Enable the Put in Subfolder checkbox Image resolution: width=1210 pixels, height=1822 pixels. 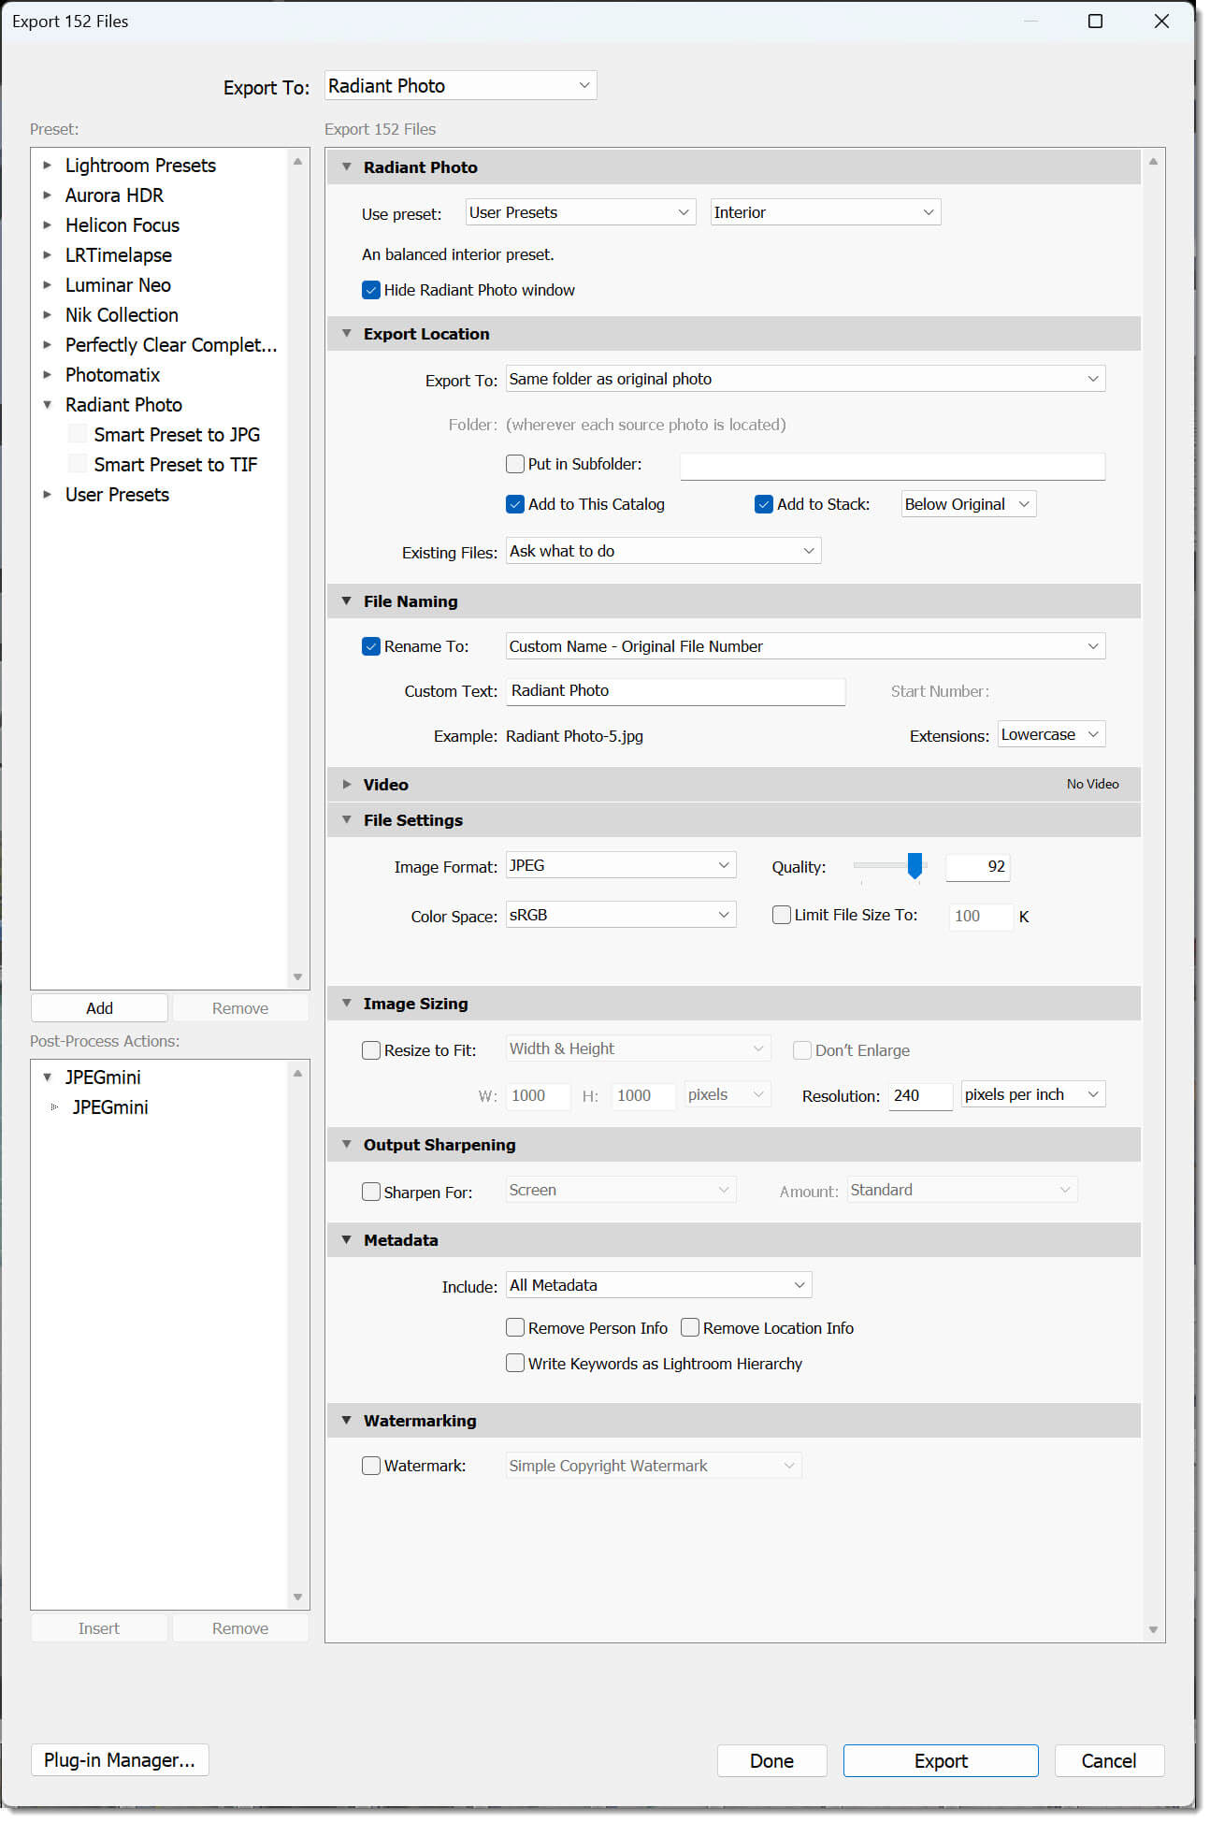515,464
